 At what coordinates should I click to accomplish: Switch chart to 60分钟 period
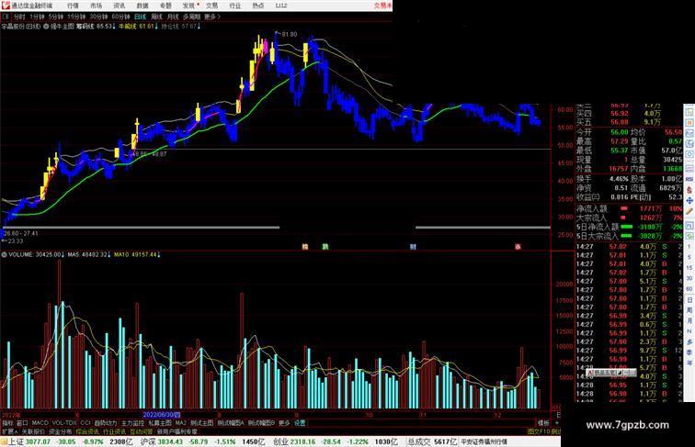click(120, 17)
